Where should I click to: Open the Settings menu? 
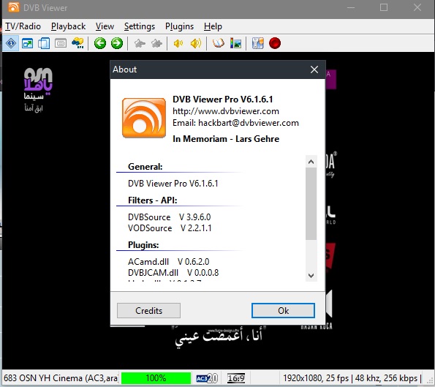point(140,26)
